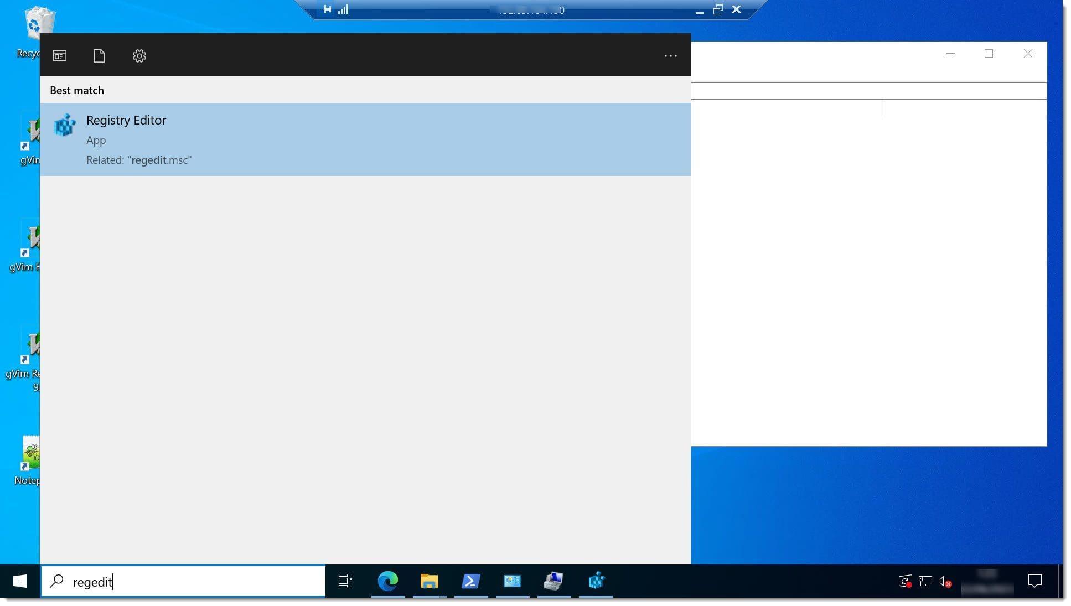Restore down the remote desktop session
Viewport: 1071px width, 606px height.
coord(718,9)
